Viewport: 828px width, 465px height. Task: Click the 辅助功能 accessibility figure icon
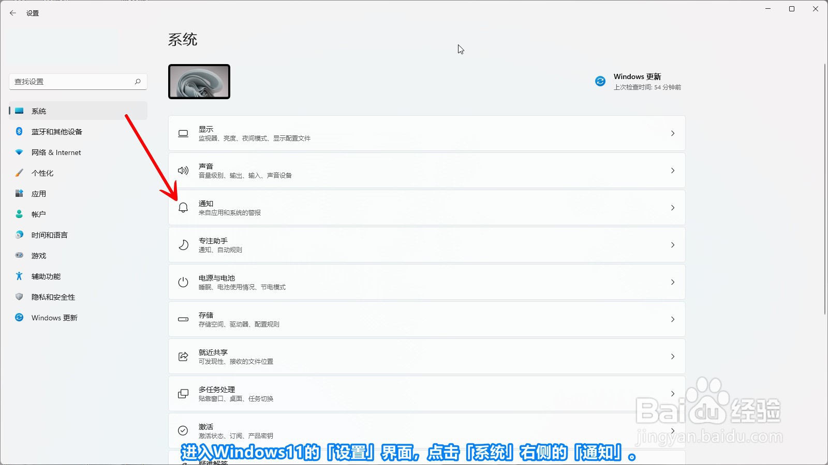(19, 276)
